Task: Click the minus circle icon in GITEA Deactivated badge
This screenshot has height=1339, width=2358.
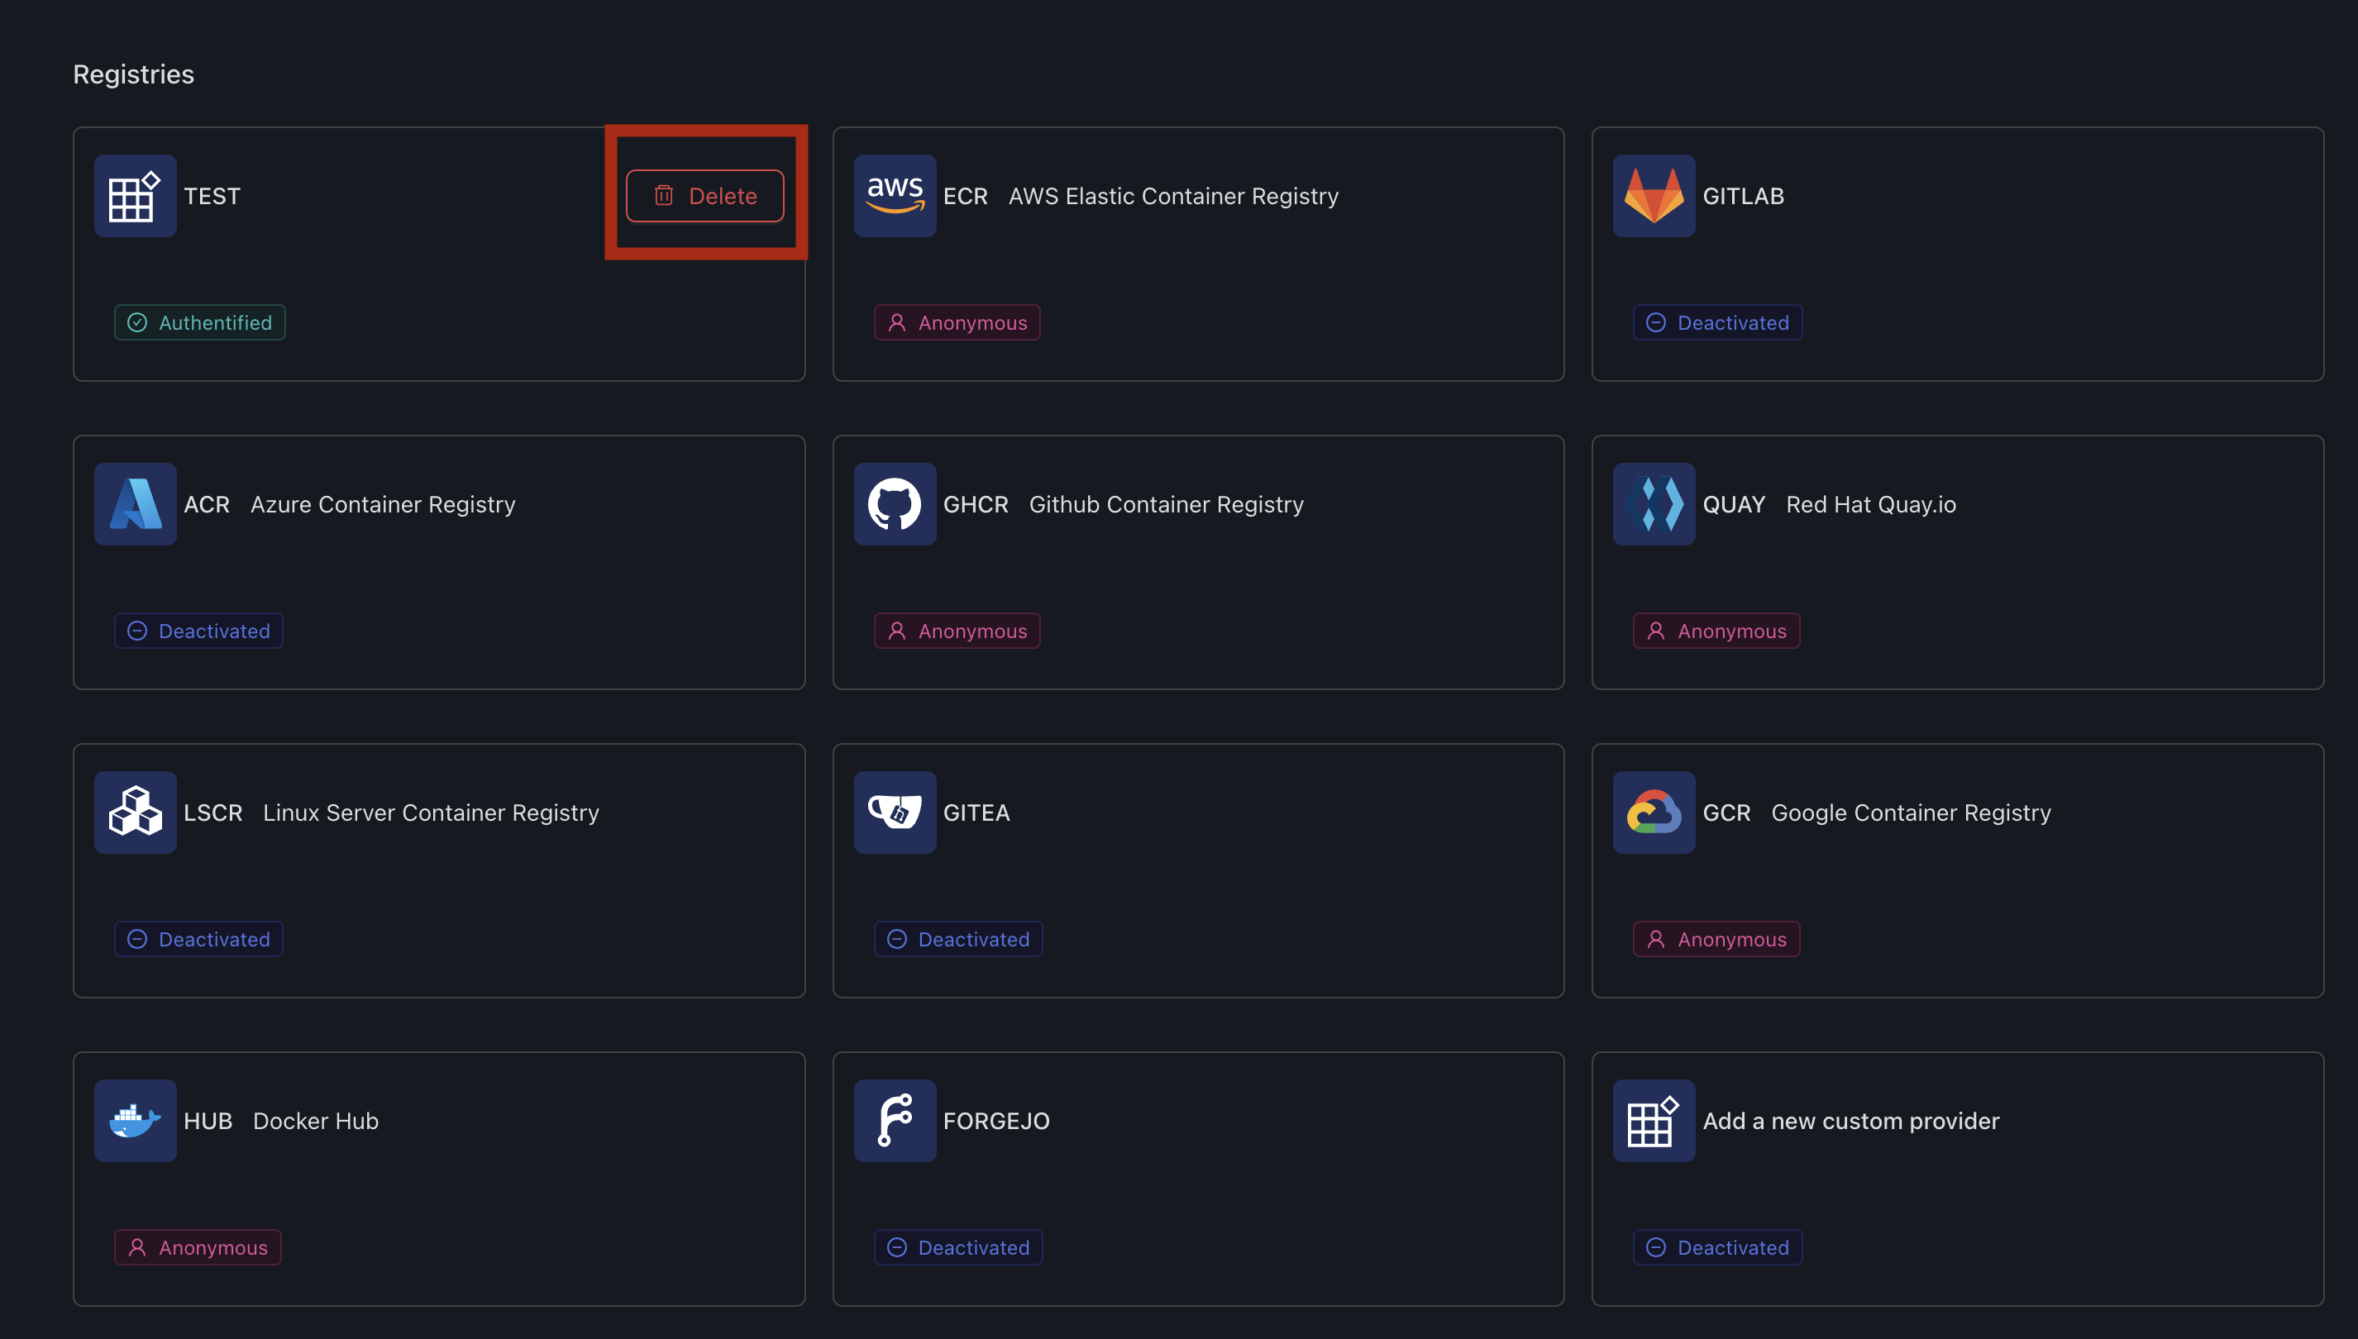Action: coord(897,939)
